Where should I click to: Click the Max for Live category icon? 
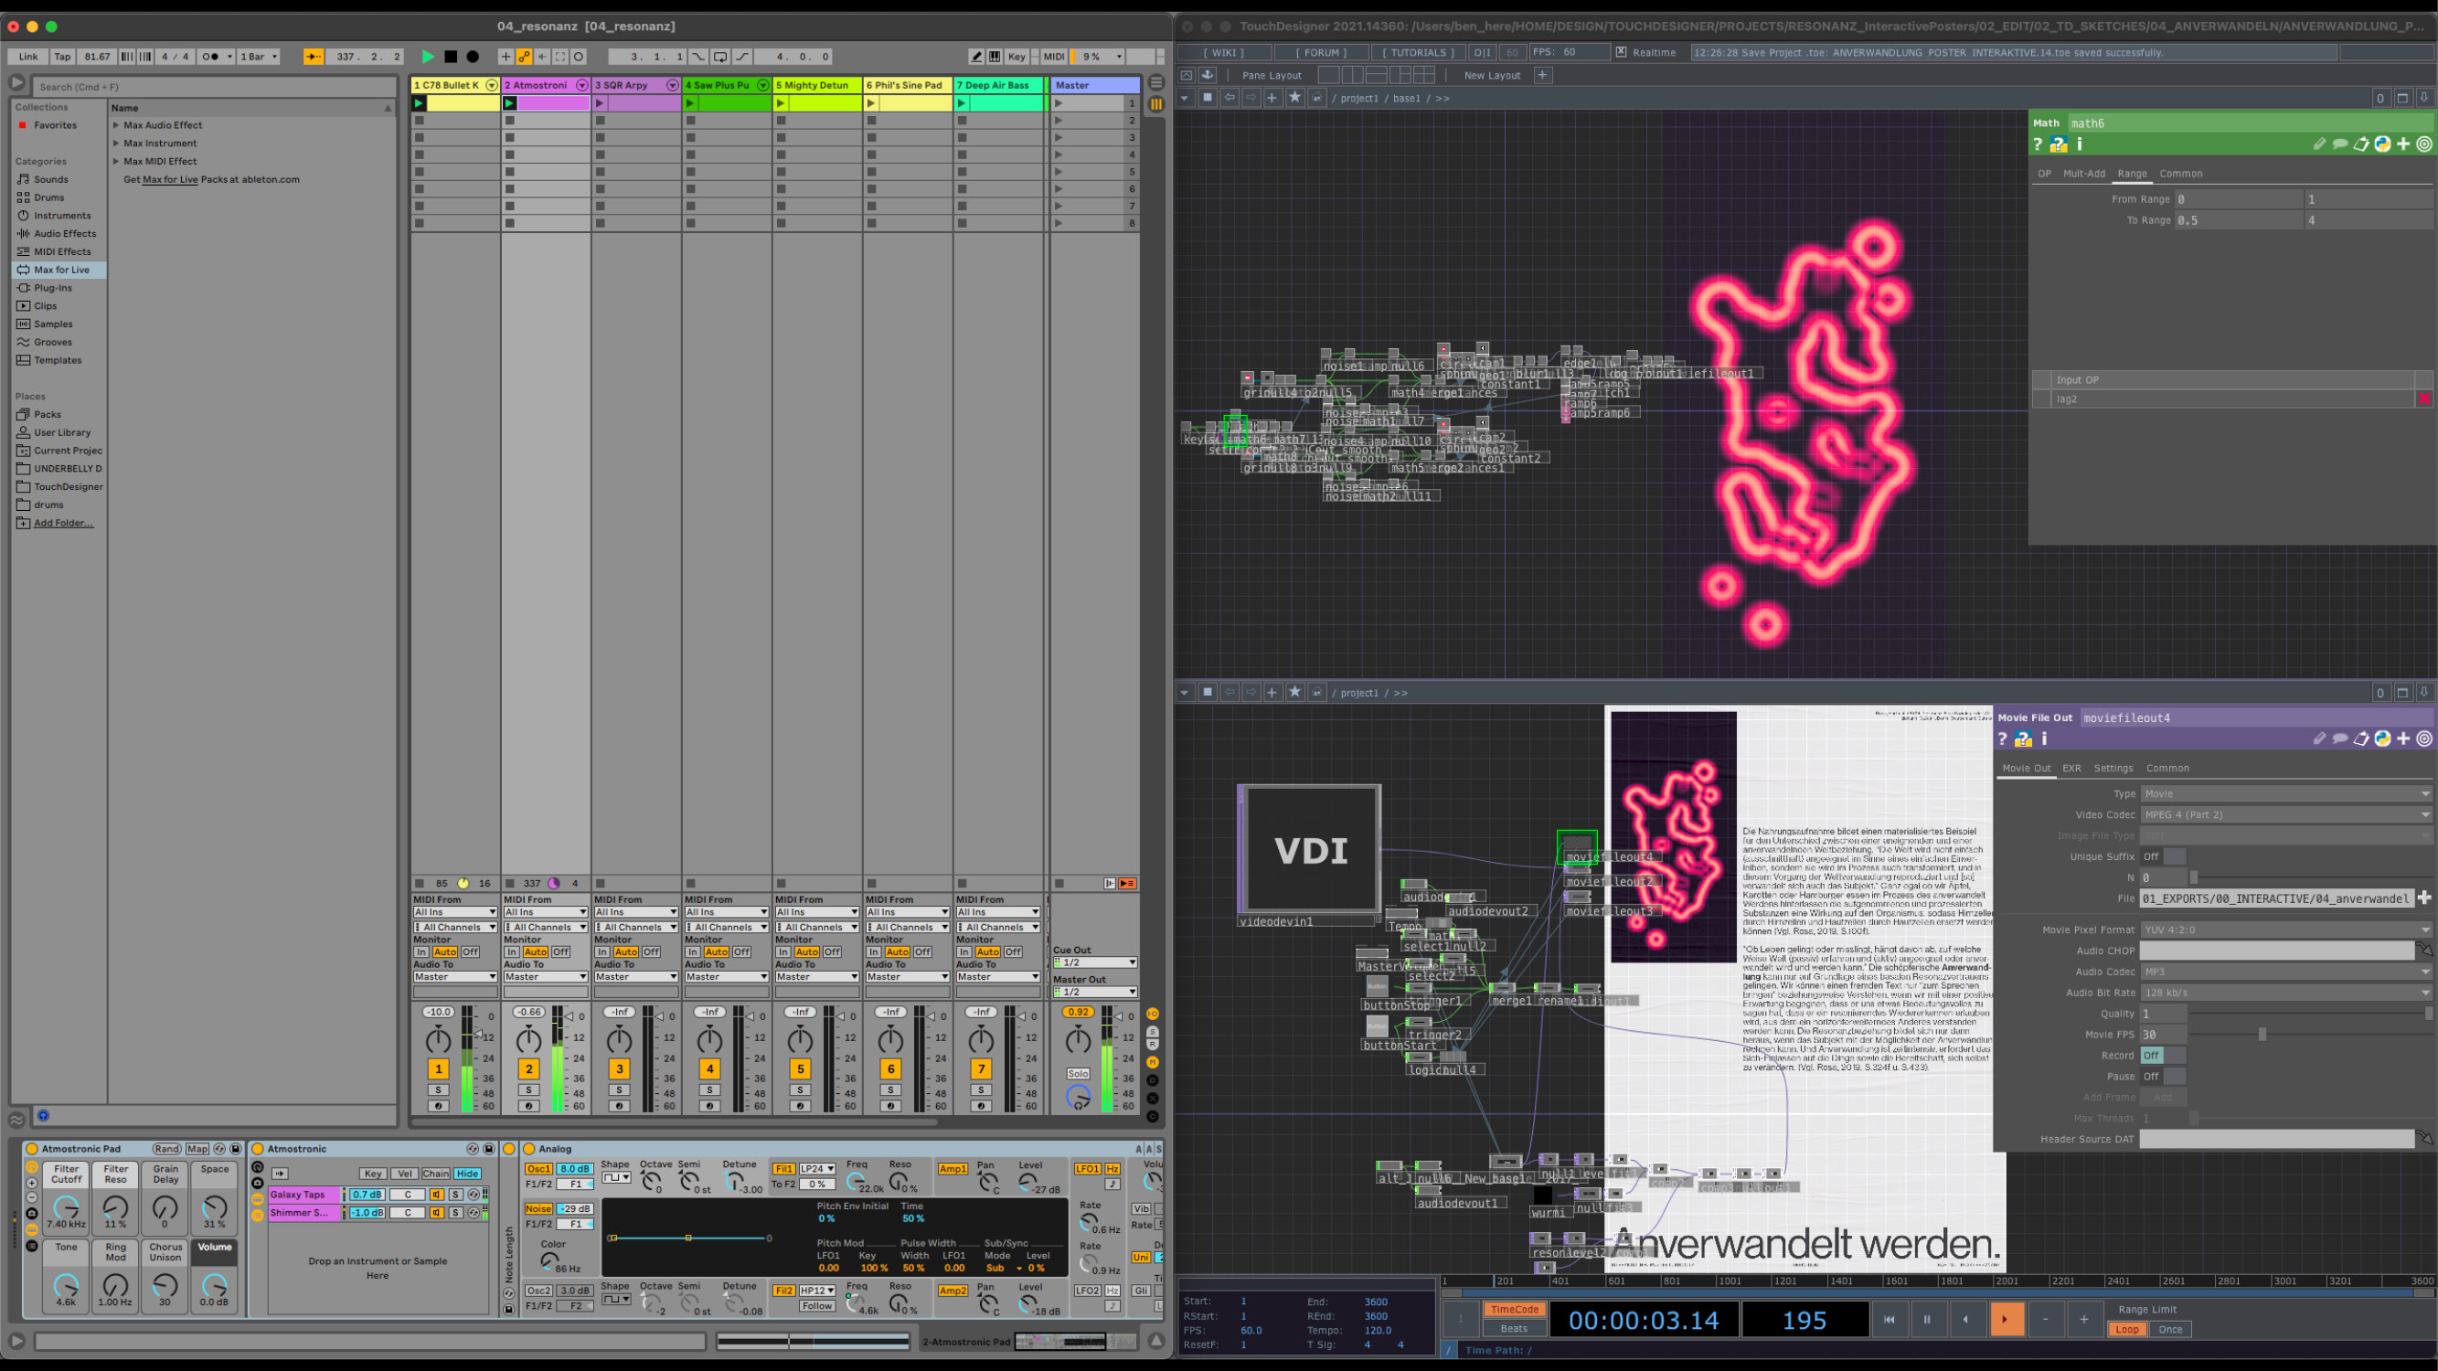point(24,270)
